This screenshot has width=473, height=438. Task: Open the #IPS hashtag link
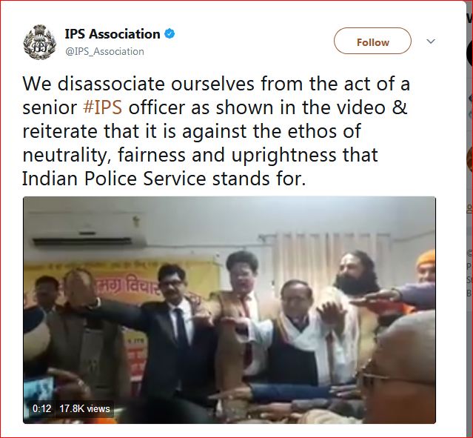point(103,107)
